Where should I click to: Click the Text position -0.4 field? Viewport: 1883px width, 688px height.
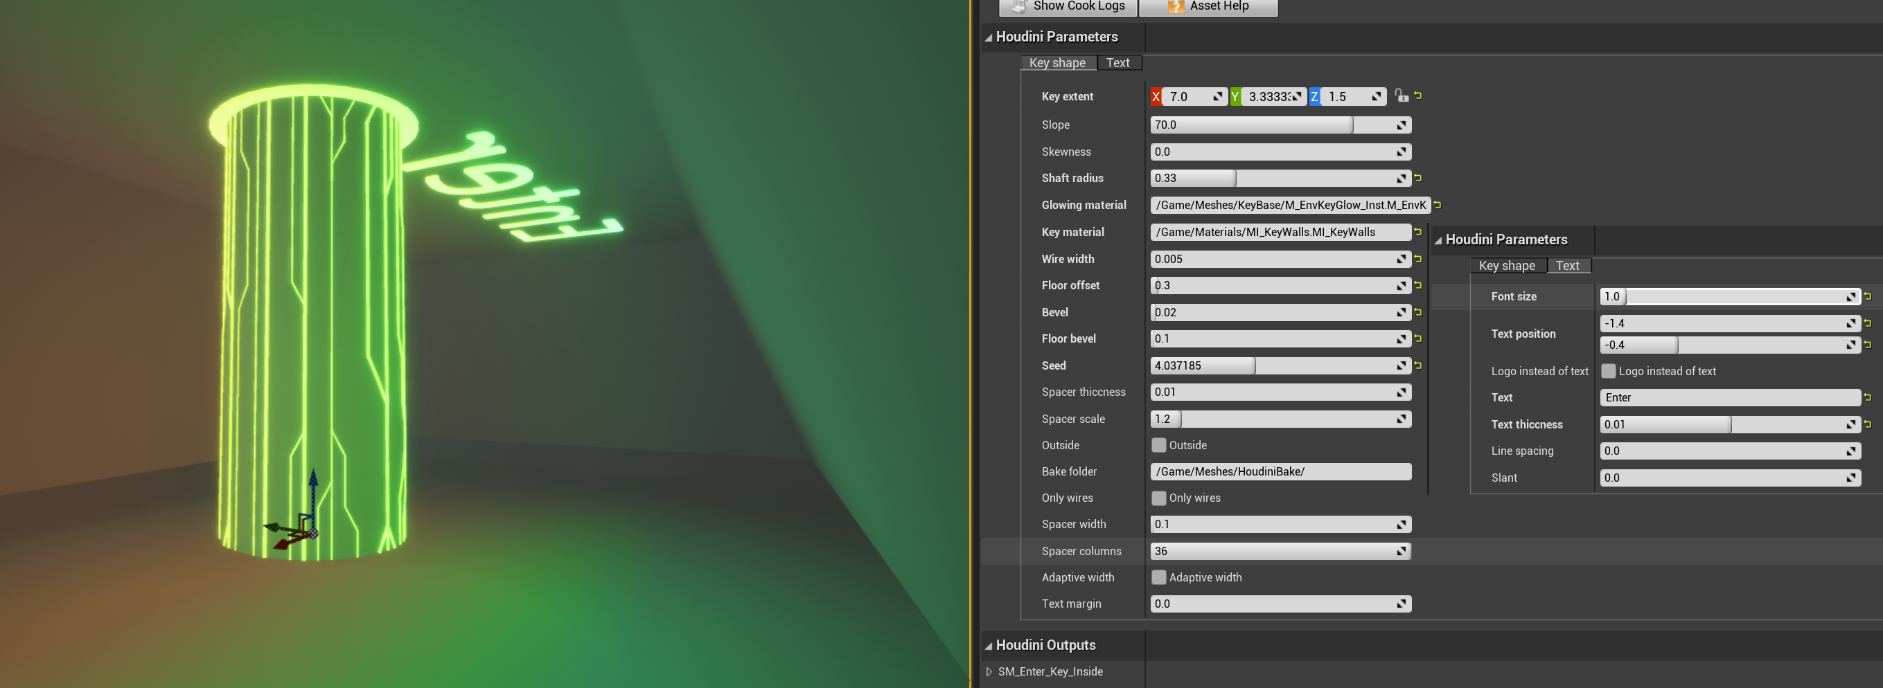[1730, 345]
